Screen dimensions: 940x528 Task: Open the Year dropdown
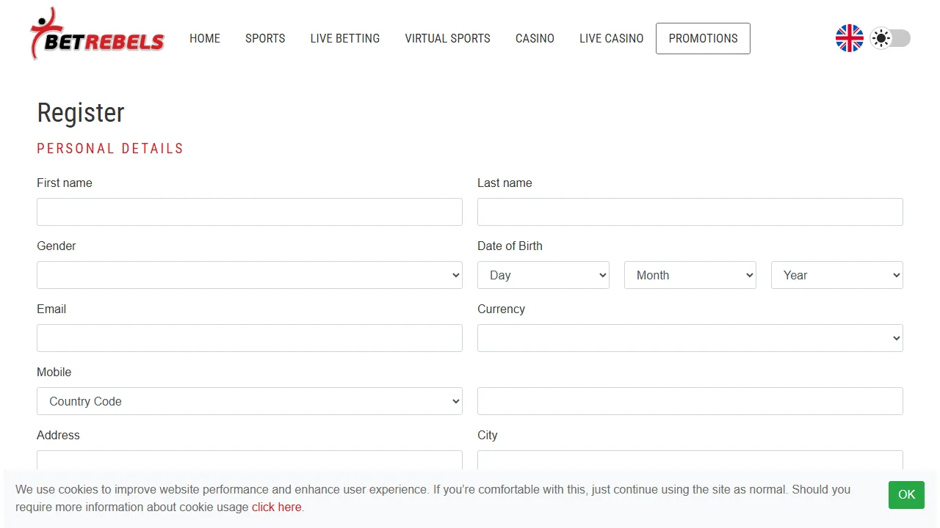click(837, 275)
